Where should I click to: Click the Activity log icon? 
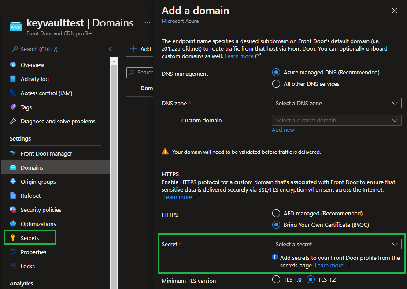point(13,79)
